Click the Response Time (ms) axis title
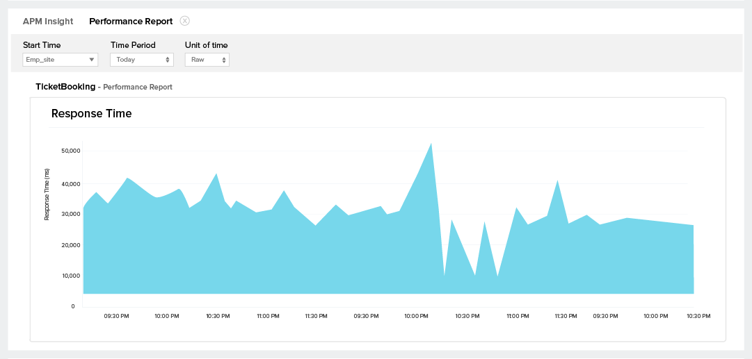Image resolution: width=752 pixels, height=359 pixels. click(47, 194)
